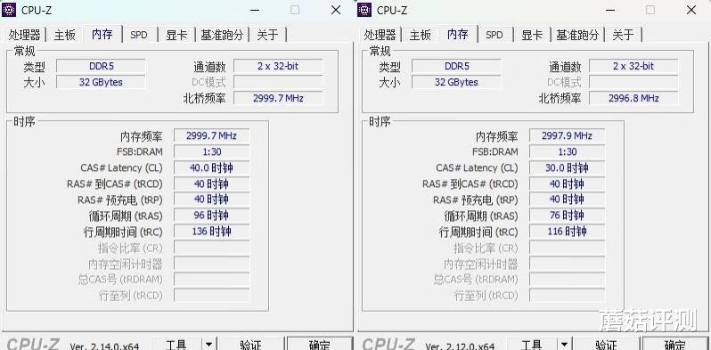711x350 pixels.
Task: Click FSB:DRAM 1:30 value in right window
Action: pyautogui.click(x=568, y=151)
